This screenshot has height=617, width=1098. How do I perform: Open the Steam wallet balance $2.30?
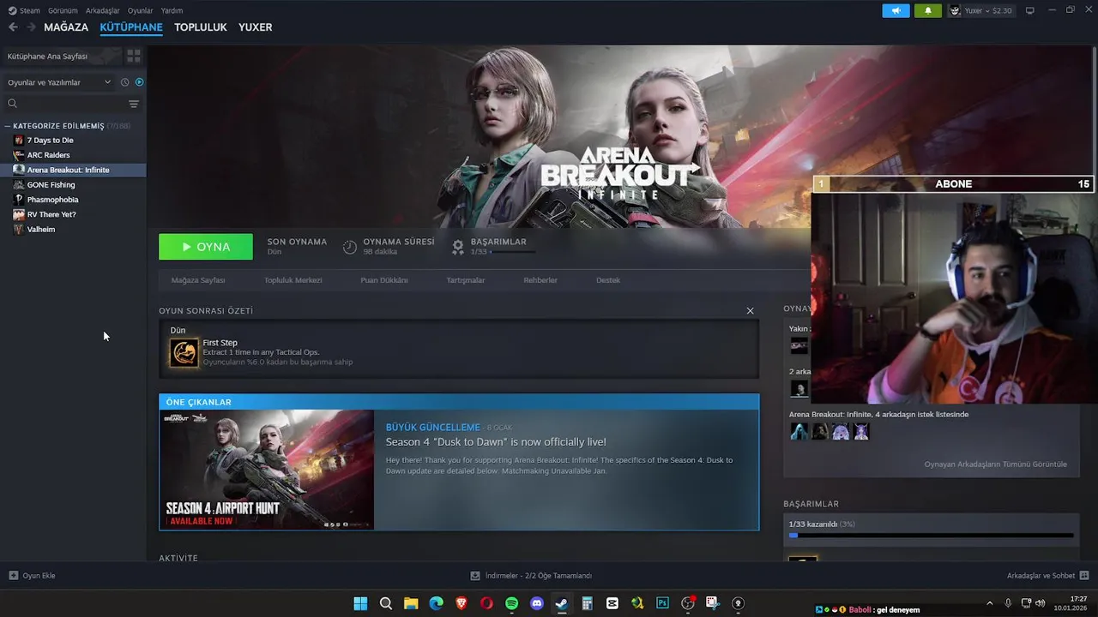coord(1002,11)
